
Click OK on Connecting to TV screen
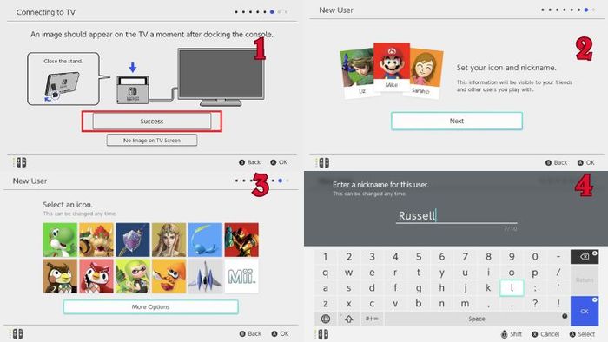click(x=279, y=162)
